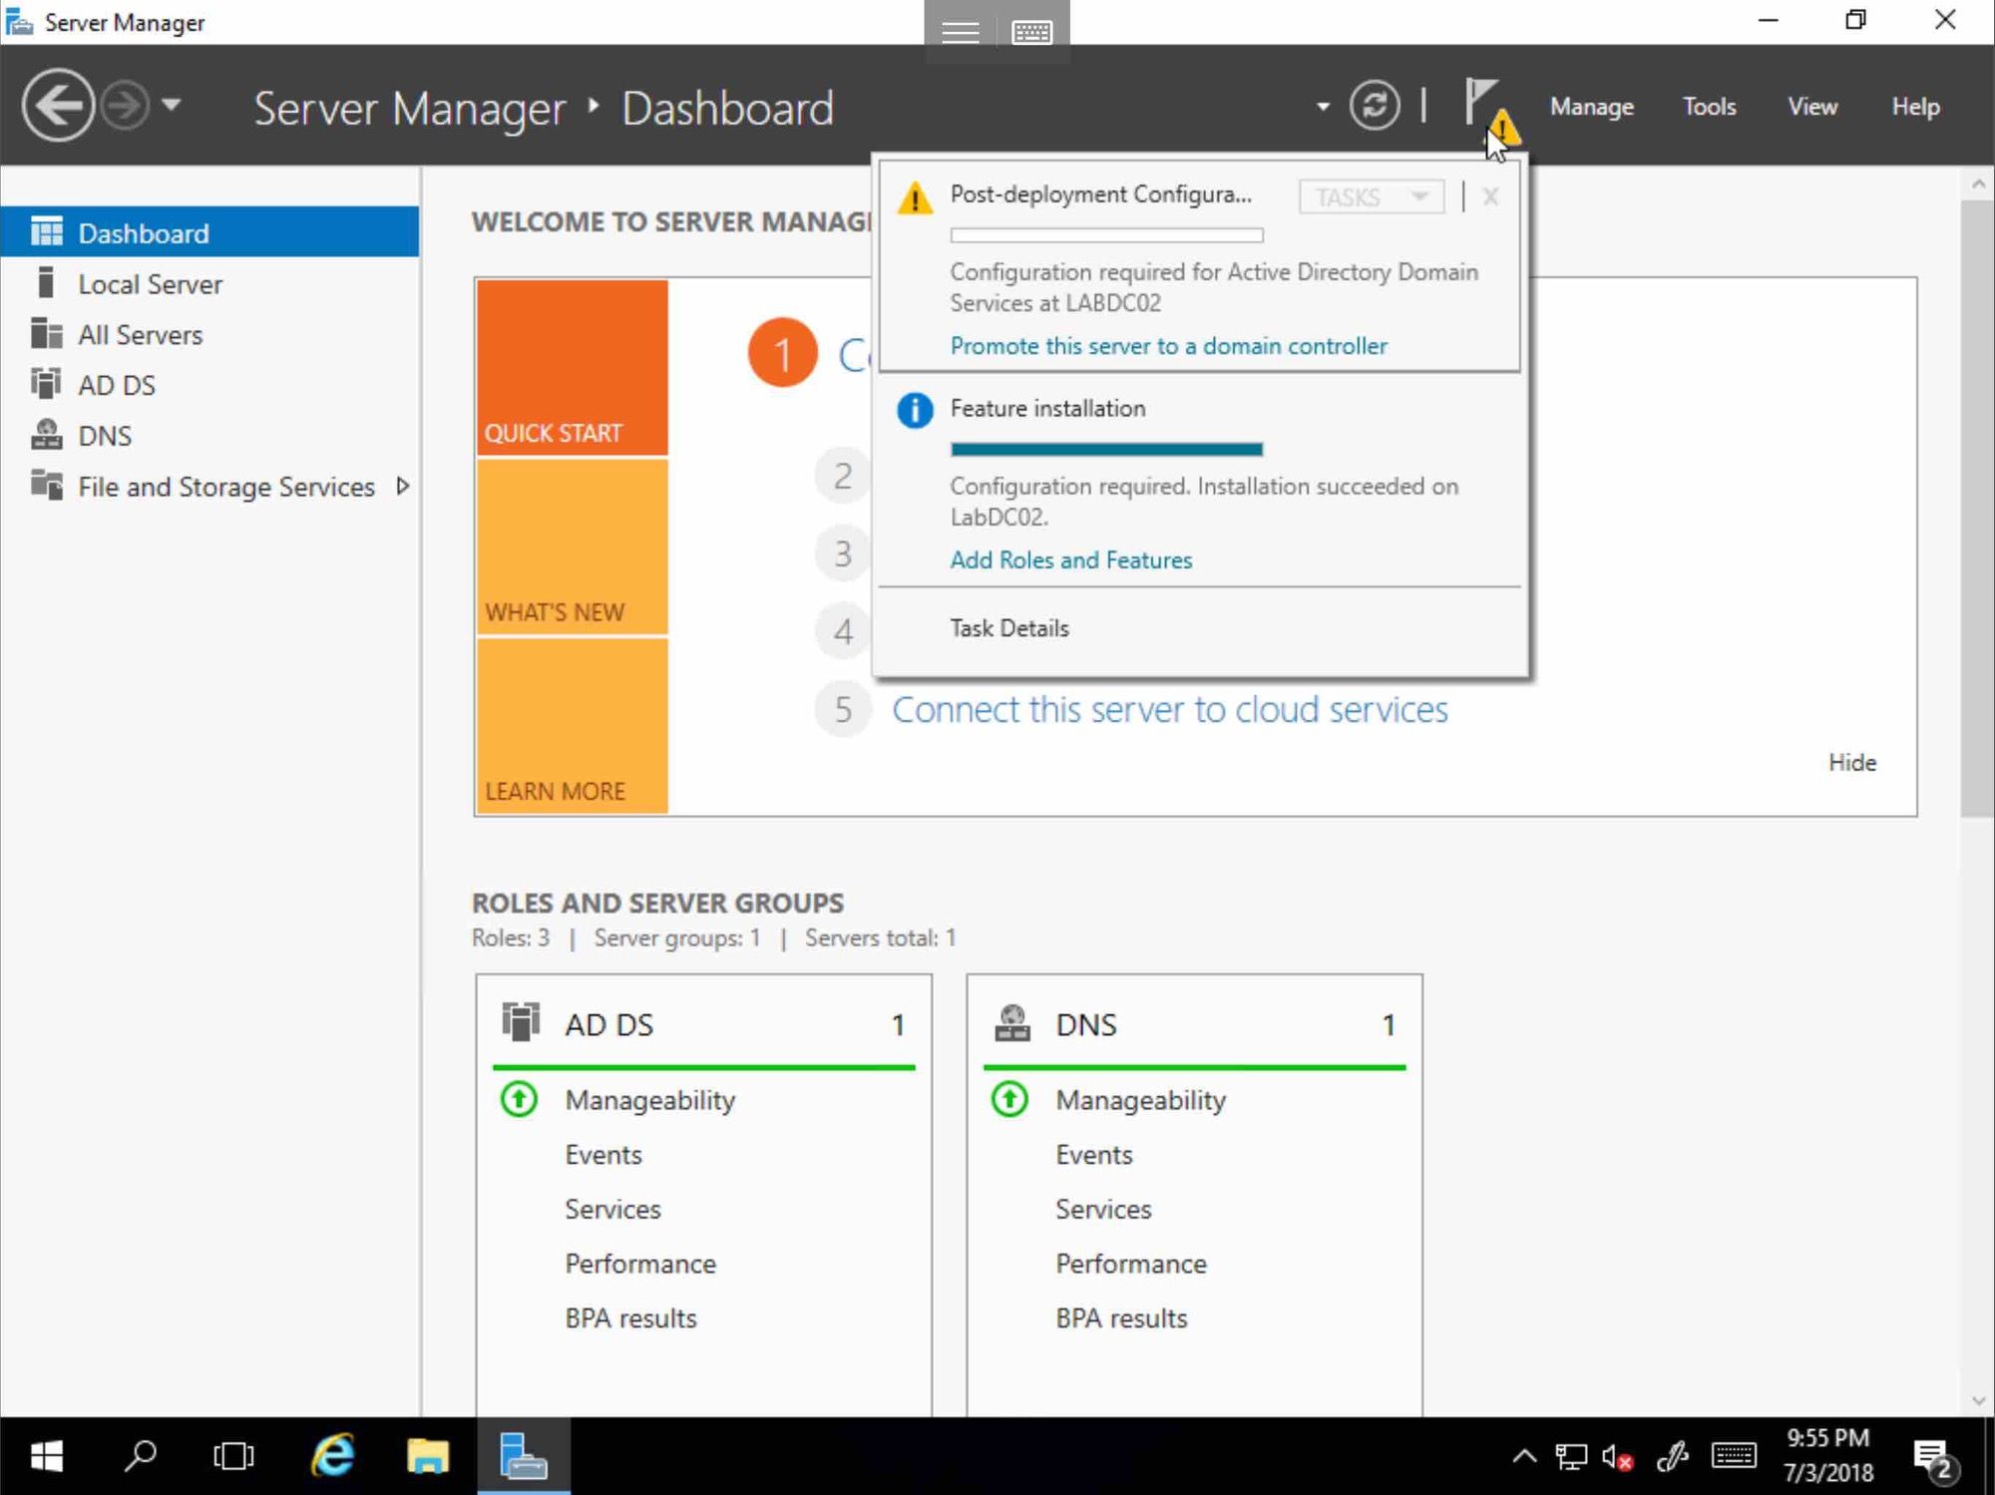Viewport: 1995px width, 1495px height.
Task: Dismiss the Post-deployment Configuration notification
Action: [1490, 196]
